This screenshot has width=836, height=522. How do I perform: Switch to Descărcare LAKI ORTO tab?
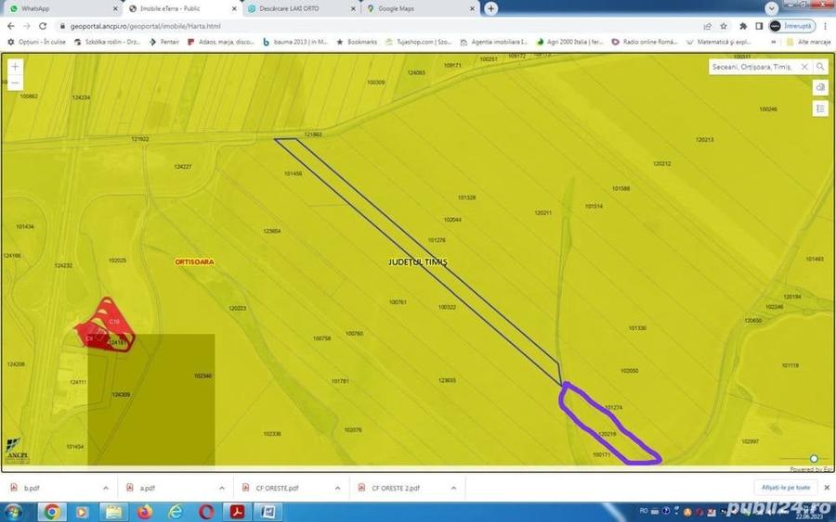[301, 8]
